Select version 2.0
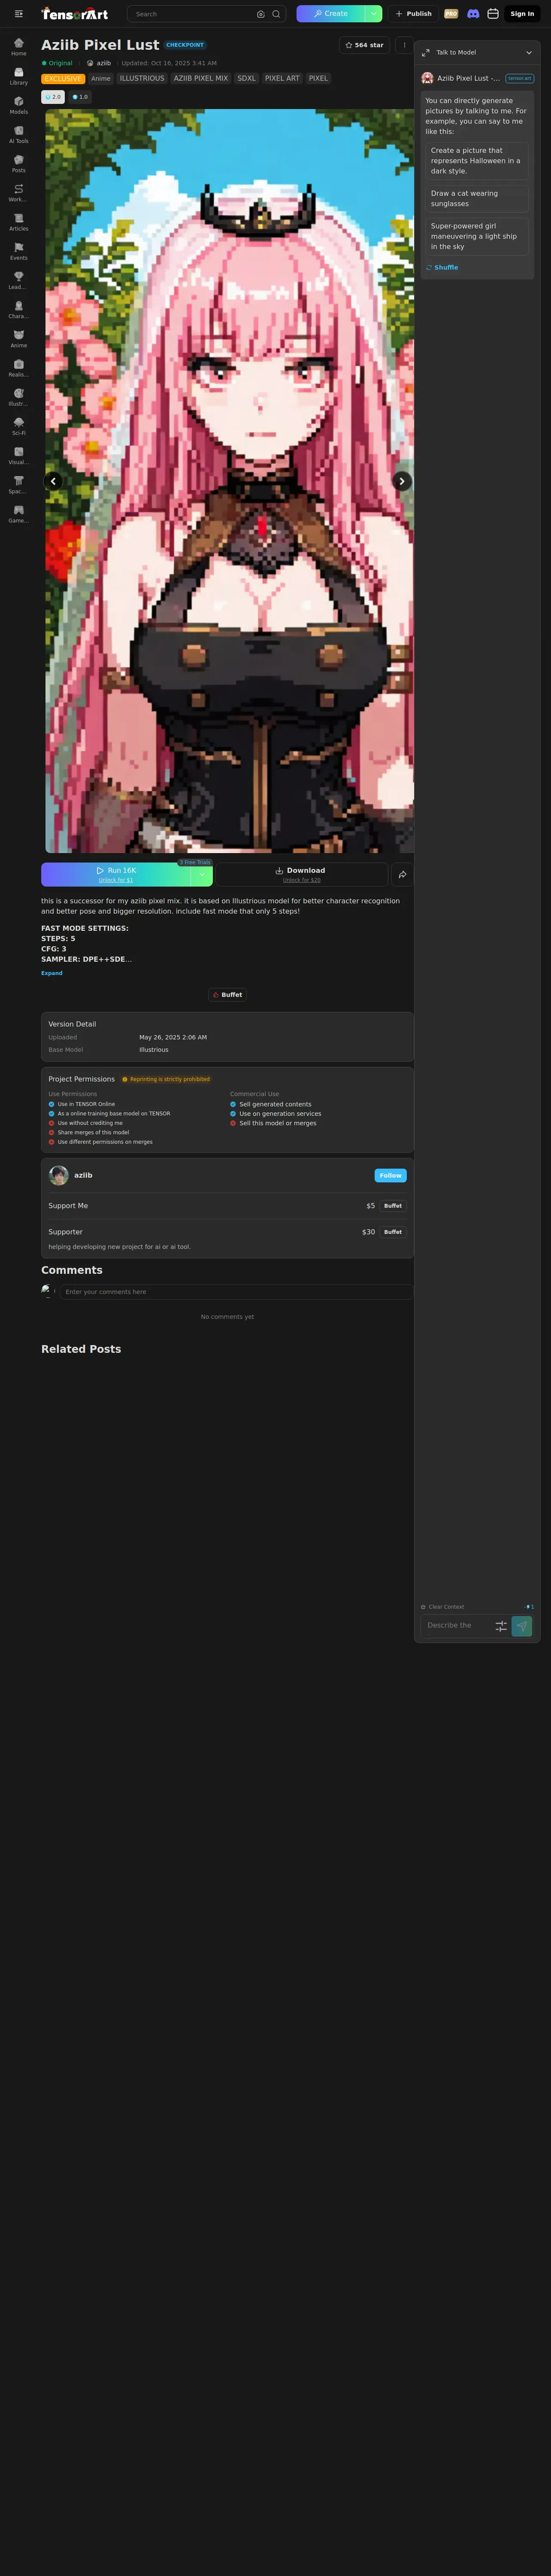Image resolution: width=551 pixels, height=2576 pixels. [x=53, y=97]
